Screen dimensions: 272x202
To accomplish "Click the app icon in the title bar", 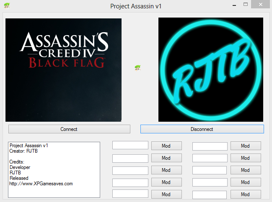I will 7,6.
